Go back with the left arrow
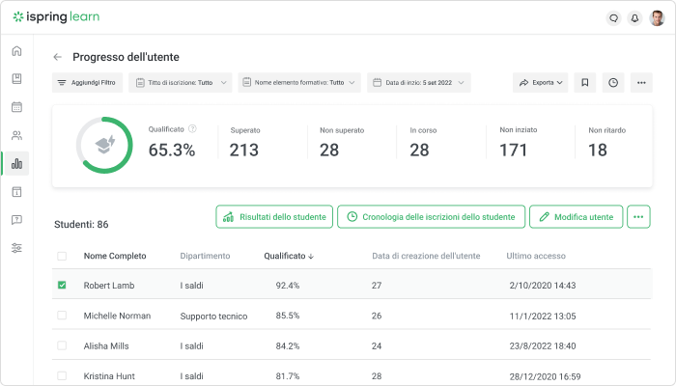676x386 pixels. [57, 57]
